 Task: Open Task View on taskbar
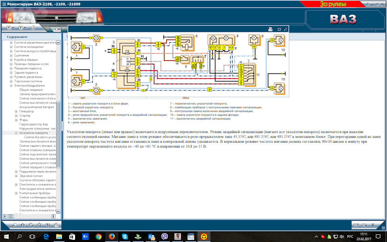[32, 237]
